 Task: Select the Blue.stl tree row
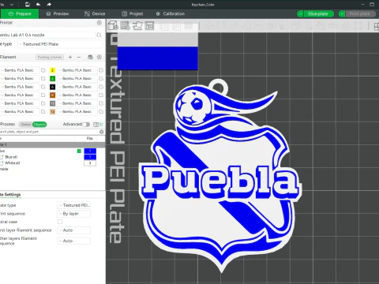[x=53, y=157]
